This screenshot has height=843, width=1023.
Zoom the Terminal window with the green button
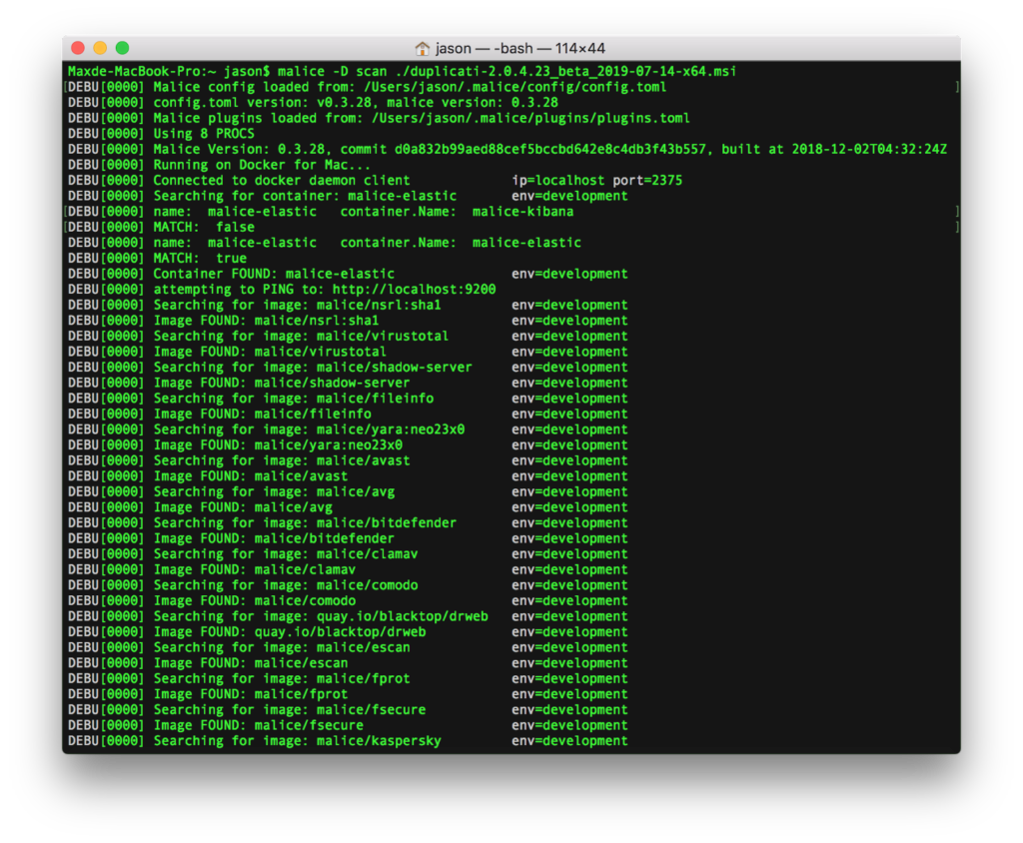click(122, 48)
